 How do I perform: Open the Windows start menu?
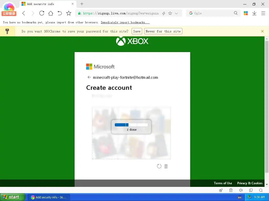point(13,197)
